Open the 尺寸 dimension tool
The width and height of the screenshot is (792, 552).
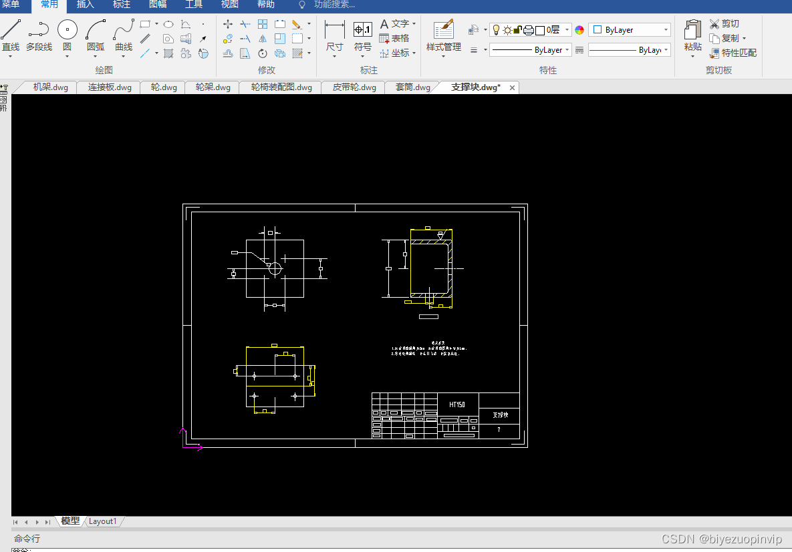(334, 35)
